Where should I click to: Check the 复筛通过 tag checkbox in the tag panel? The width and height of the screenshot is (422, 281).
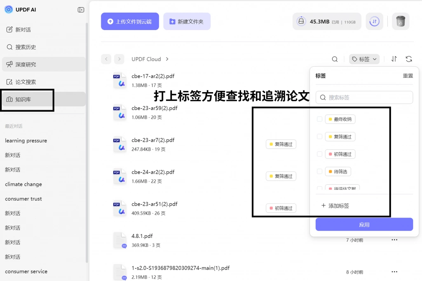pos(319,137)
